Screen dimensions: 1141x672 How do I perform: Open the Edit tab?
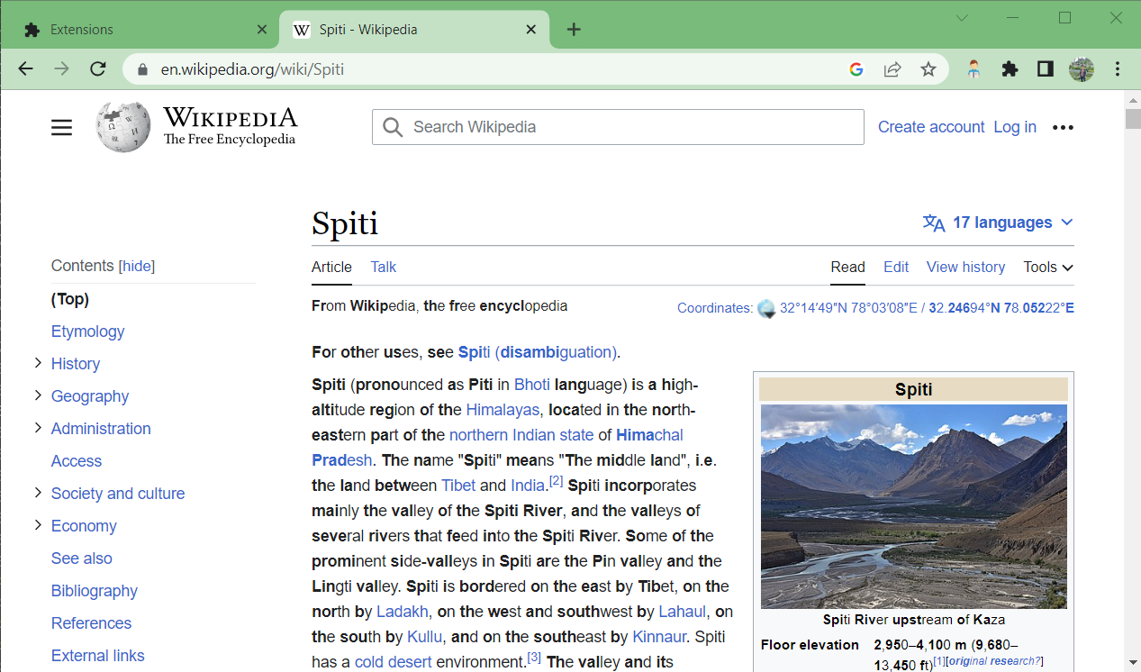(x=896, y=267)
